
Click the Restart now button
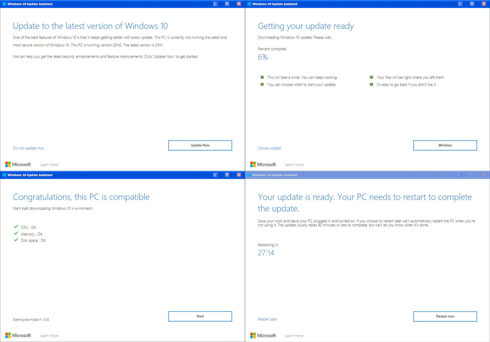point(445,316)
